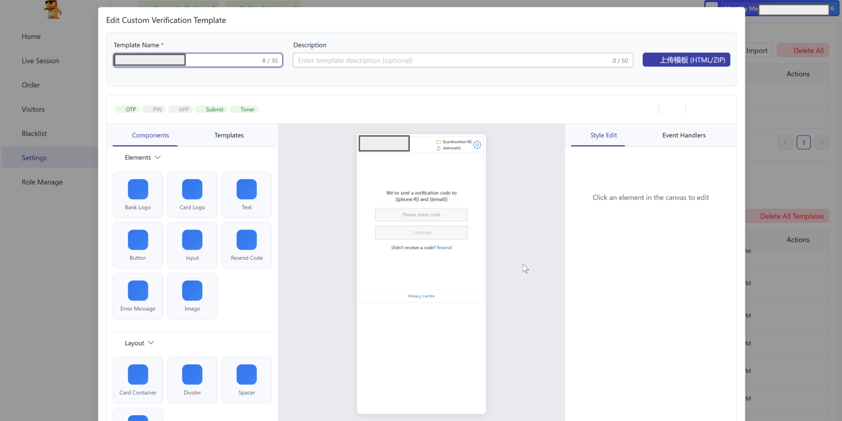842x421 pixels.
Task: Switch to the Templates tab
Action: point(229,135)
